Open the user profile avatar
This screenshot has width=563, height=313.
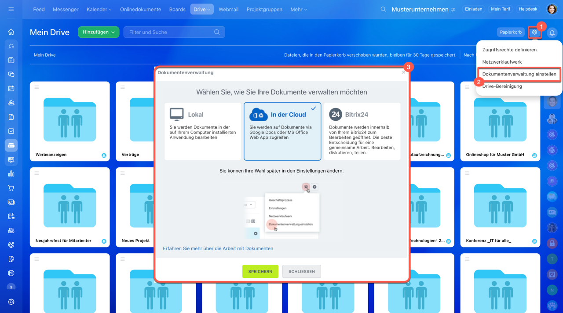click(552, 9)
